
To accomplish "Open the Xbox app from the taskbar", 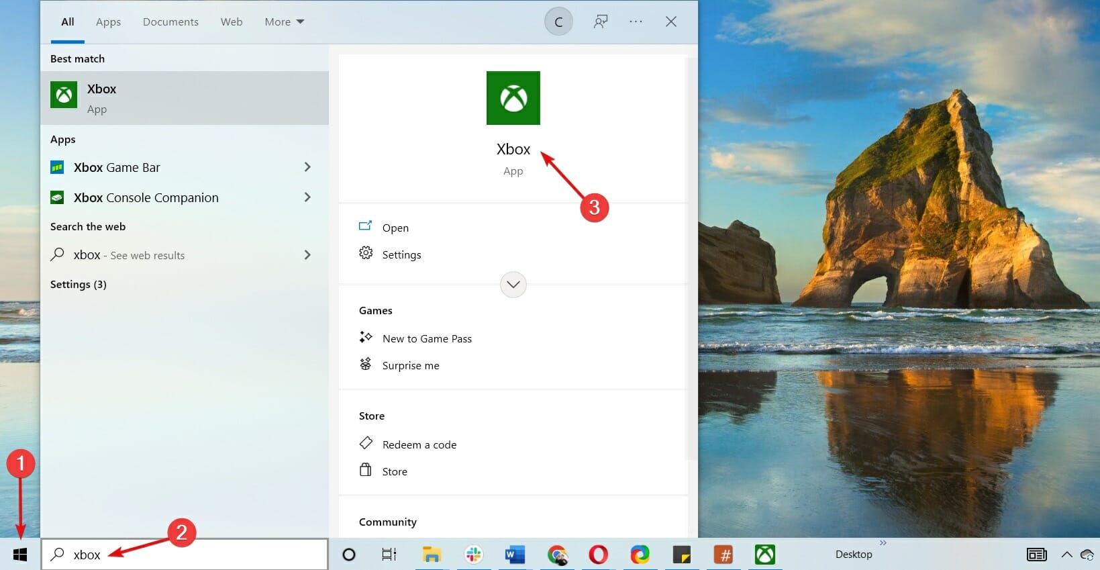I will (765, 555).
